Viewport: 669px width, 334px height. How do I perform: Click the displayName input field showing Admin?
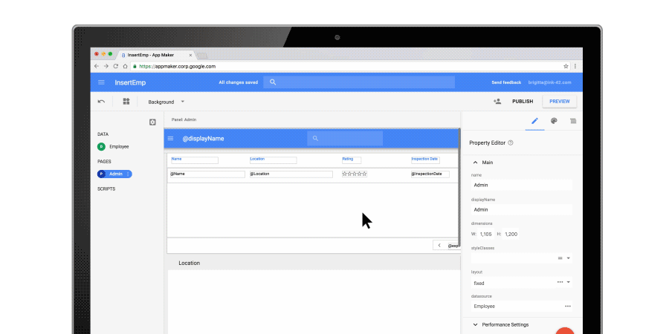pyautogui.click(x=521, y=209)
